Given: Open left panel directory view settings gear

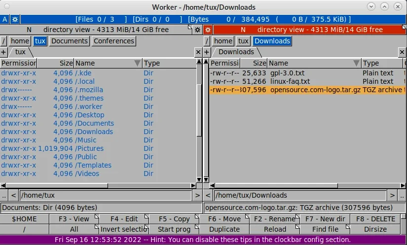Looking at the screenshot, I should pos(198,30).
